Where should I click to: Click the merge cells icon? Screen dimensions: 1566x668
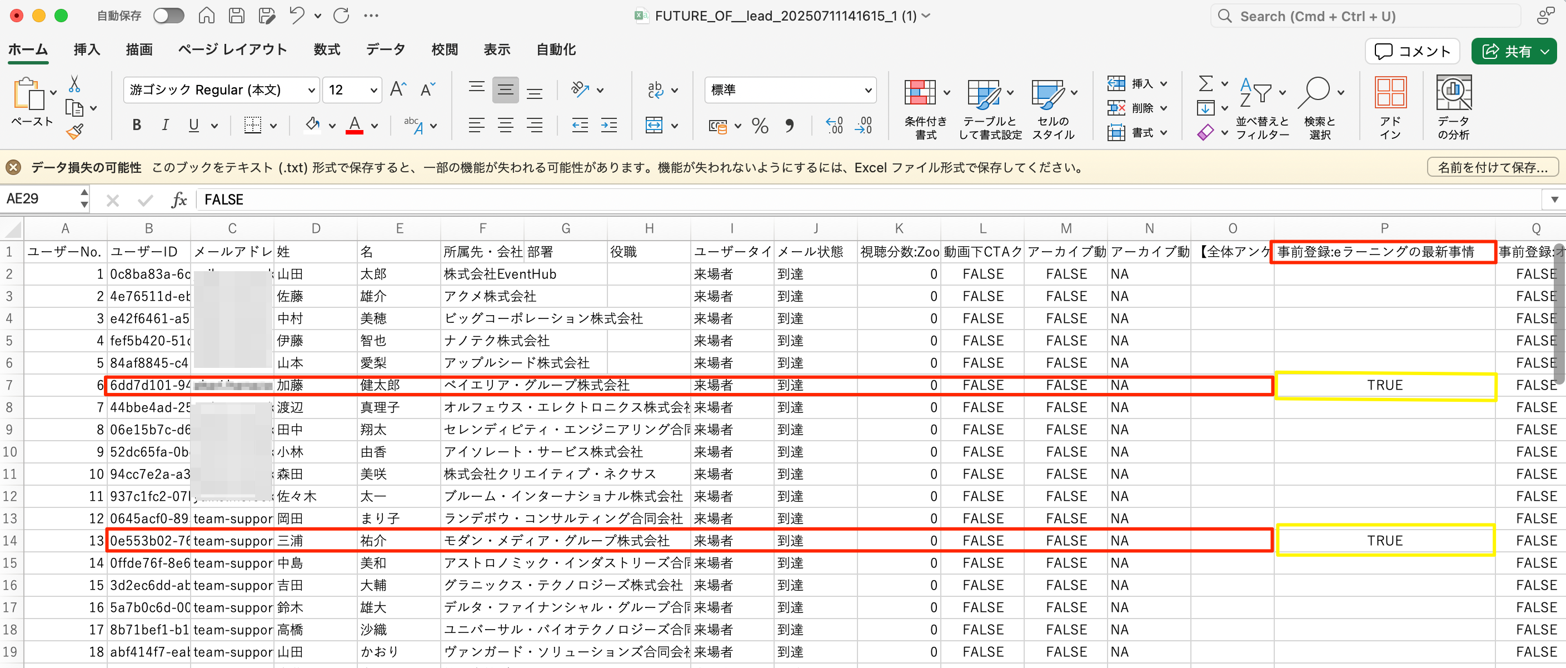pyautogui.click(x=654, y=125)
